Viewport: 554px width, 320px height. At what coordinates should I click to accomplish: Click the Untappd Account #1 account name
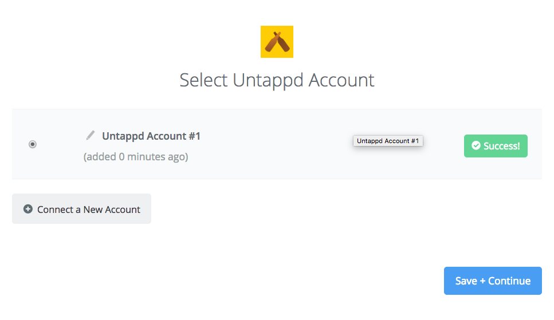click(x=151, y=136)
